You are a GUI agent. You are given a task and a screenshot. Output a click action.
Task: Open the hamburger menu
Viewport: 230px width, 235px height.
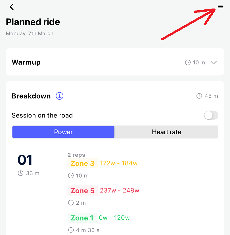[x=220, y=7]
